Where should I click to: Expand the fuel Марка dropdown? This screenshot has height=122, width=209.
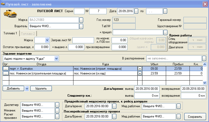[47, 40]
